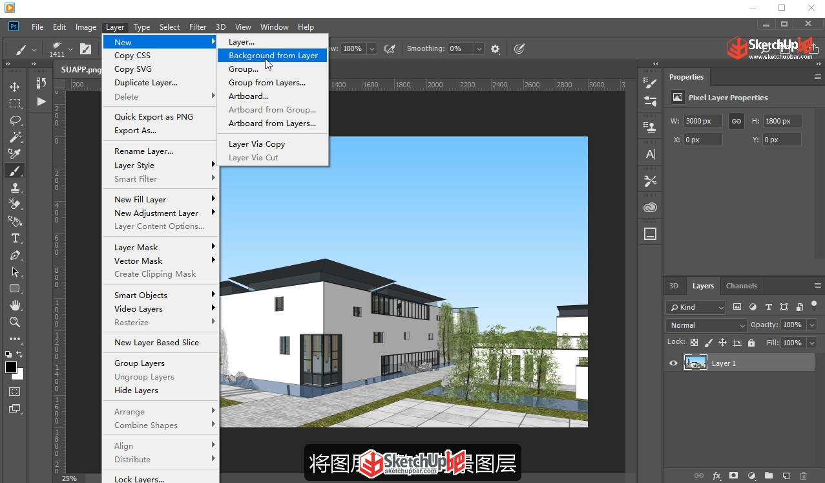The image size is (825, 483).
Task: Select the Lasso tool
Action: [x=14, y=120]
